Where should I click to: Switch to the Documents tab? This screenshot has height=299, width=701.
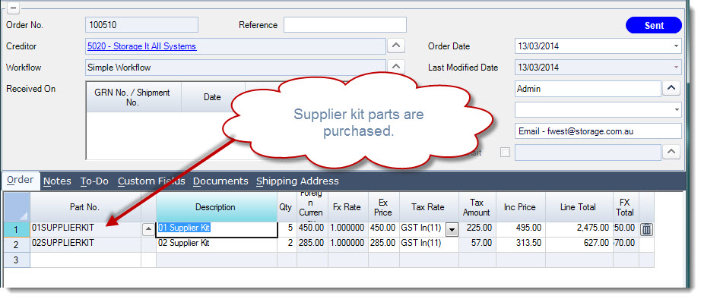point(220,181)
